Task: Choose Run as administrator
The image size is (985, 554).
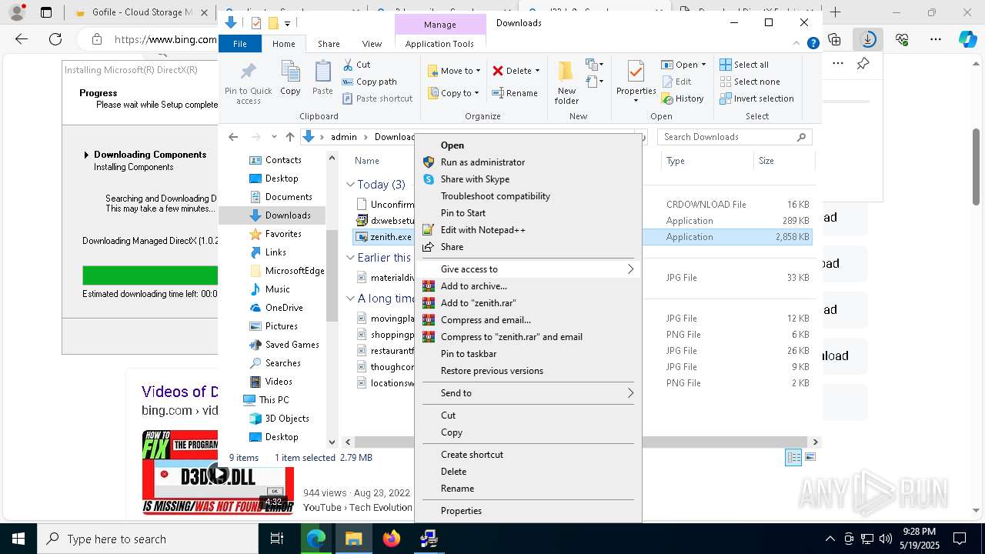Action: pos(482,162)
